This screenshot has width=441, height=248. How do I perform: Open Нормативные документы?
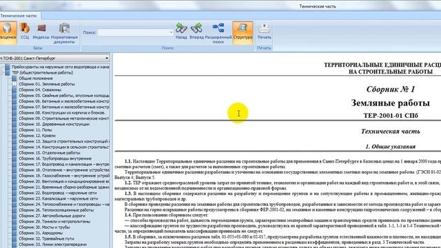[64, 33]
